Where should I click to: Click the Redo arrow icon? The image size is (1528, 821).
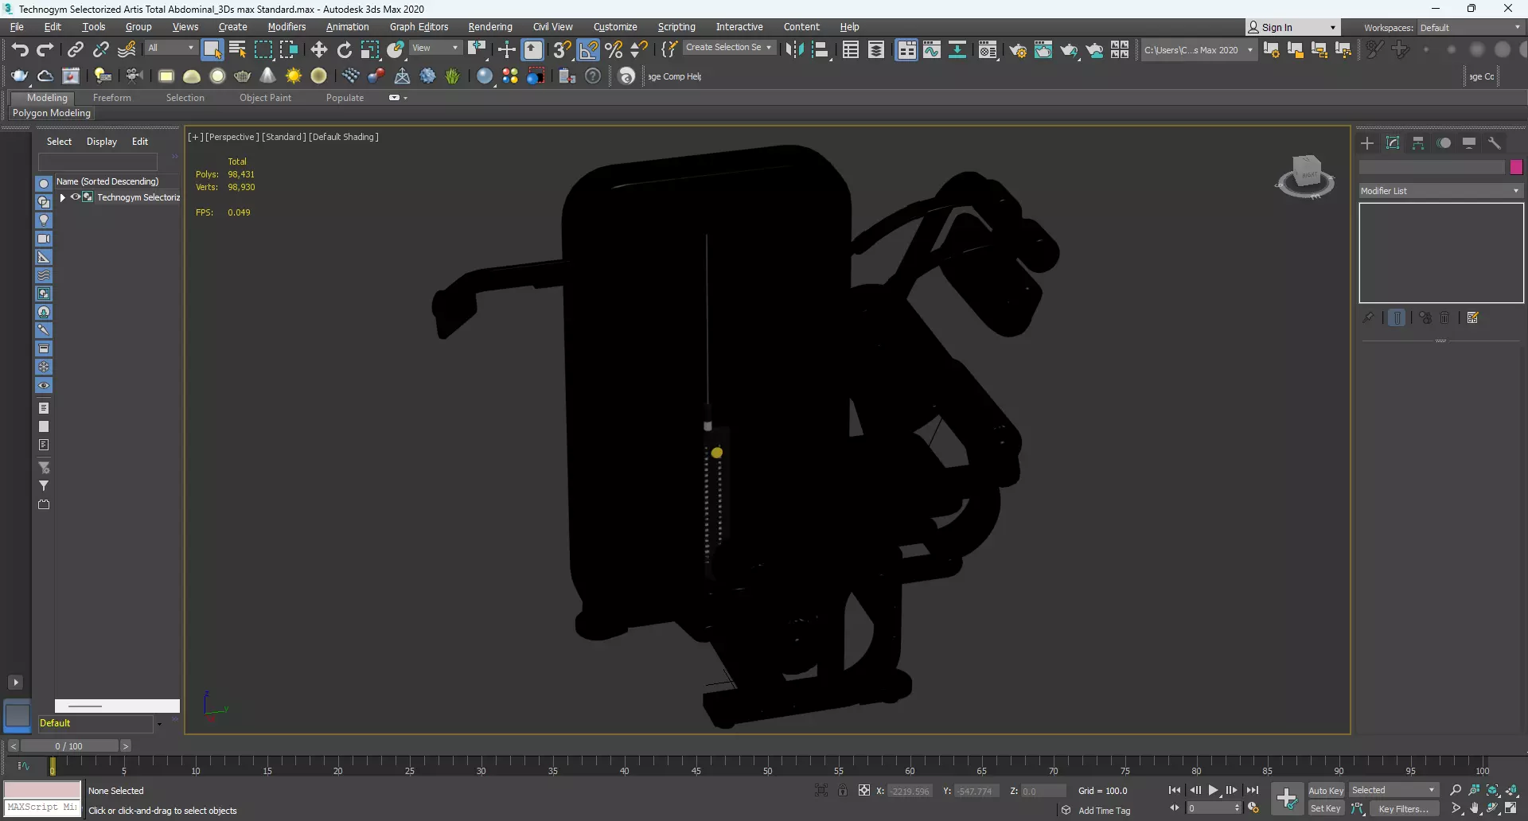pyautogui.click(x=45, y=49)
